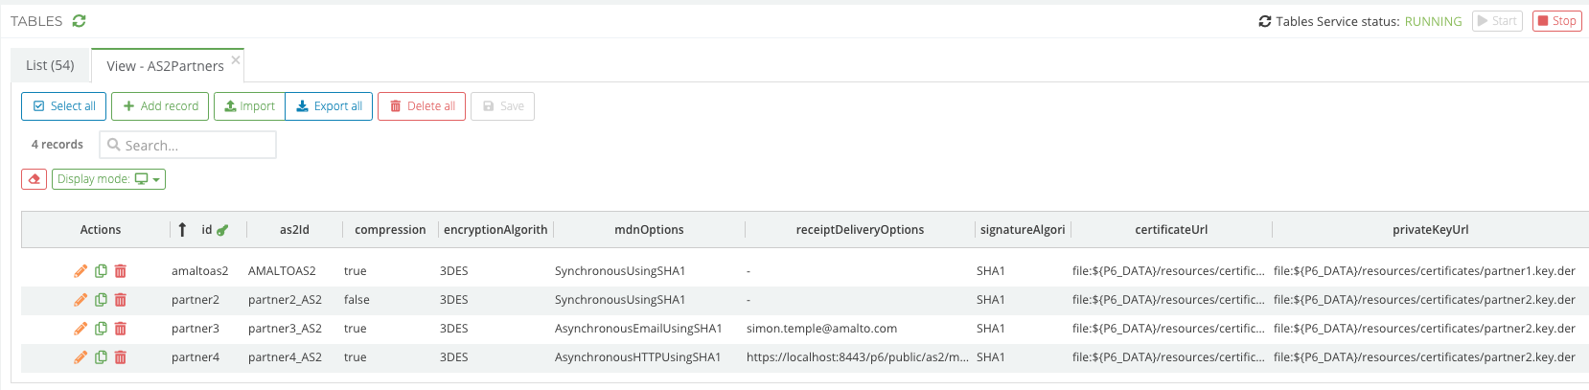
Task: Sort by the compression column header
Action: 389,230
